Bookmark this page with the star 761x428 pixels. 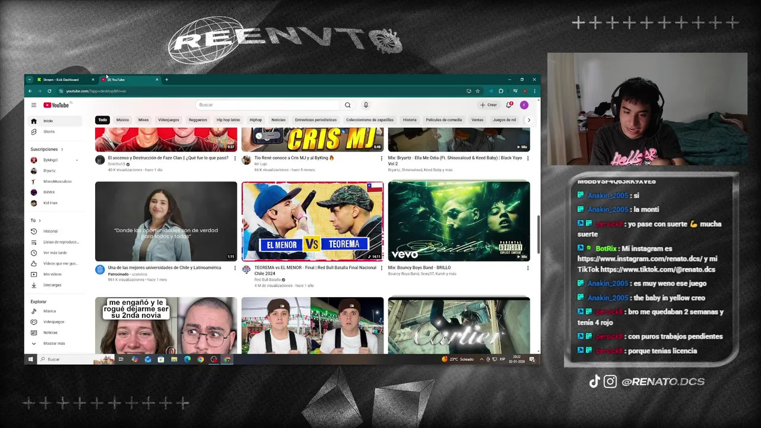[x=477, y=91]
